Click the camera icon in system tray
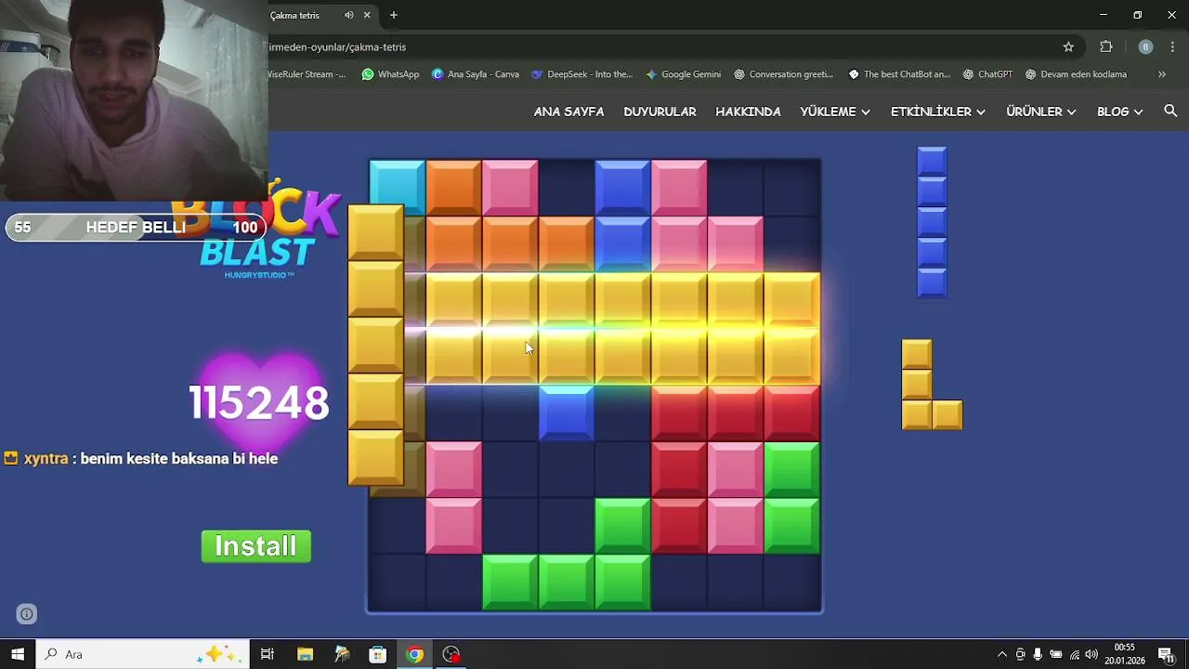This screenshot has width=1189, height=669. point(1020,654)
